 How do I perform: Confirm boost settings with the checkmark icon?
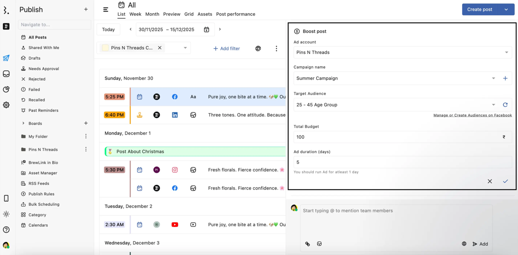pyautogui.click(x=505, y=181)
